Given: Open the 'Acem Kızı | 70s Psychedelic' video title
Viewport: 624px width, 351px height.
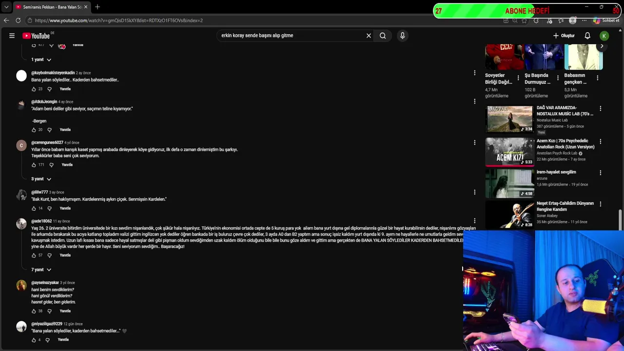Looking at the screenshot, I should (565, 144).
